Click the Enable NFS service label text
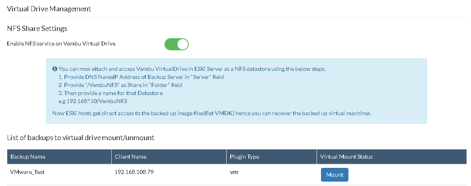The height and width of the screenshot is (186, 471). [61, 43]
